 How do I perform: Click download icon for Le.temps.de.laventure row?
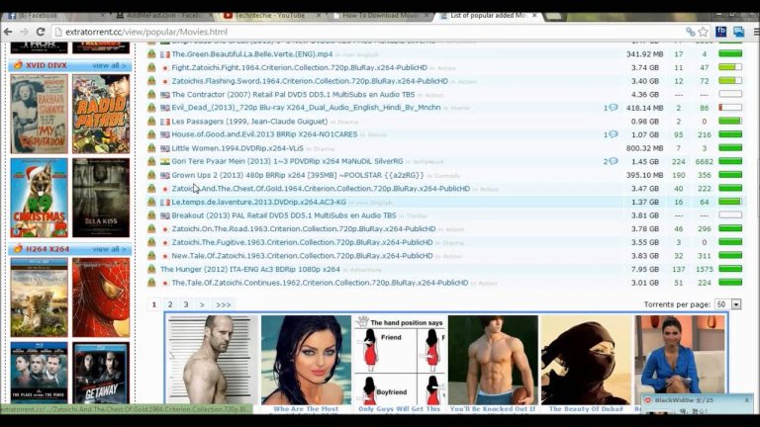(x=151, y=202)
